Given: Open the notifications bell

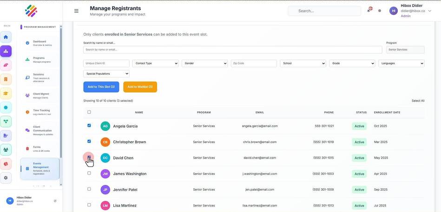Looking at the screenshot, I should click(x=369, y=10).
